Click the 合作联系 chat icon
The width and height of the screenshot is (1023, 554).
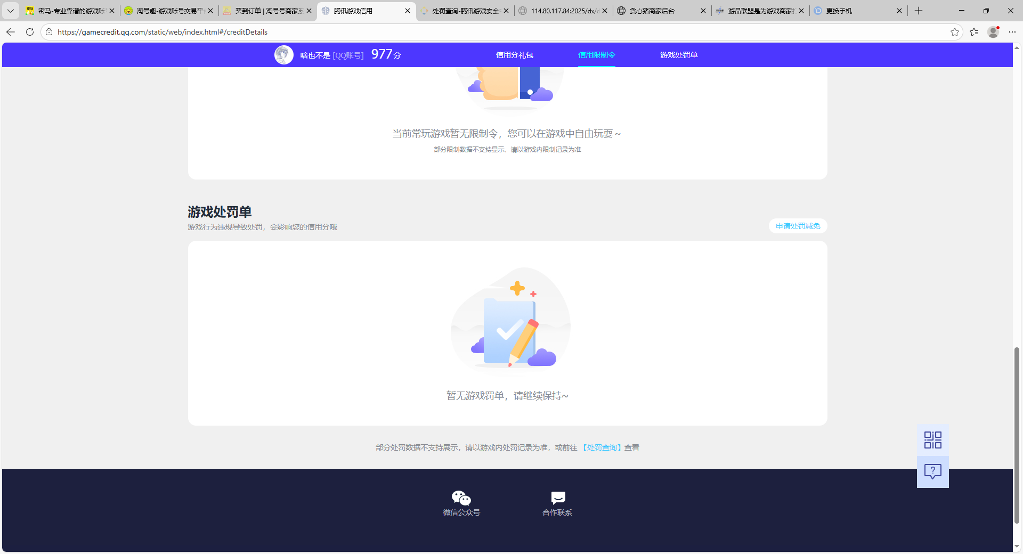pos(557,498)
